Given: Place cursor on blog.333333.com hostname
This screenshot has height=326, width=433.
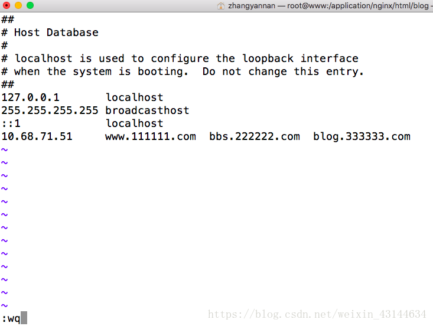Looking at the screenshot, I should [362, 136].
